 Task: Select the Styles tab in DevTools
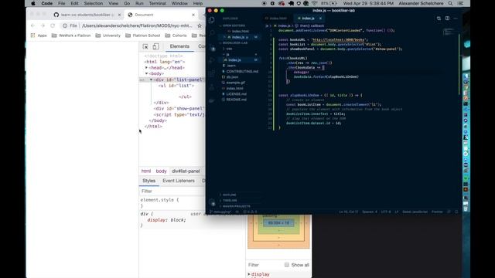click(148, 181)
